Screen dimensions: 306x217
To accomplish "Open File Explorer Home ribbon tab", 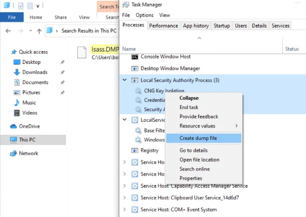I will (36, 17).
